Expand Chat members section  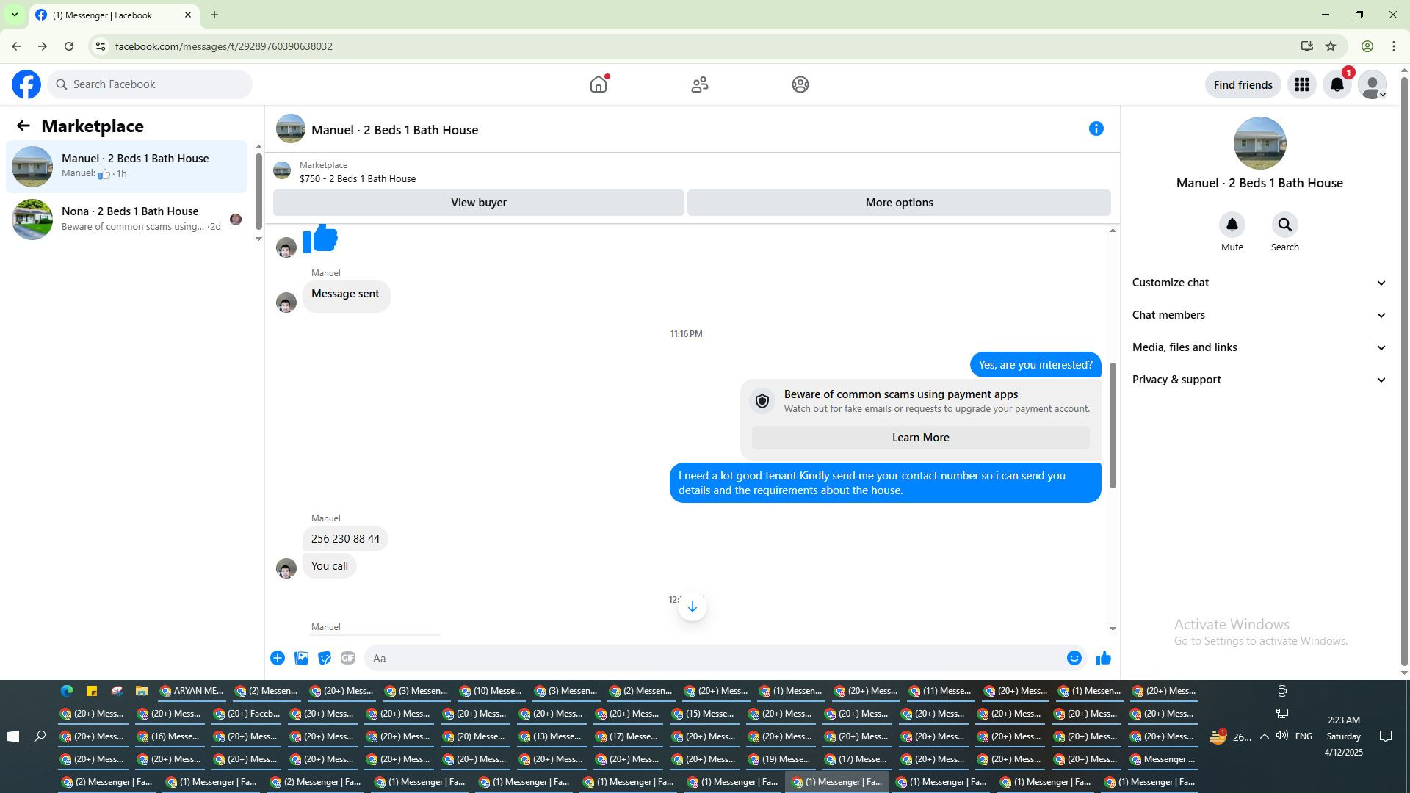click(1259, 315)
